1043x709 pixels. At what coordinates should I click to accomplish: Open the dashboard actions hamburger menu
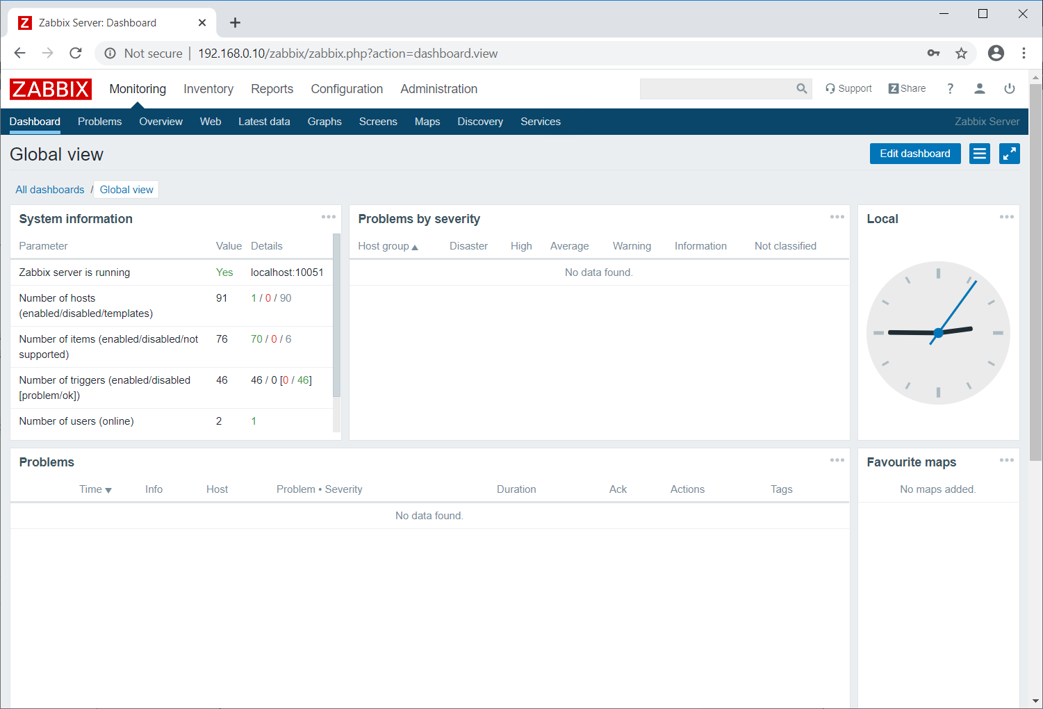point(980,154)
